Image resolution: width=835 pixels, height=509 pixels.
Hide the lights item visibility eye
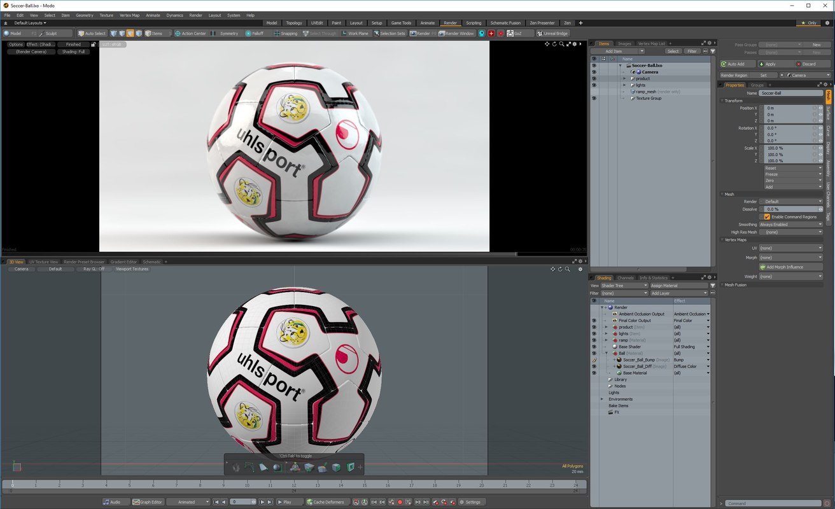594,85
